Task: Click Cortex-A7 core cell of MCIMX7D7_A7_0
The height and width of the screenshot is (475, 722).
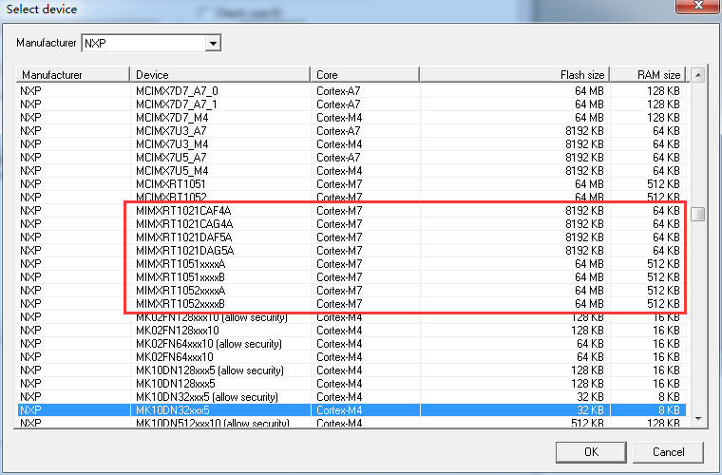Action: (x=338, y=90)
